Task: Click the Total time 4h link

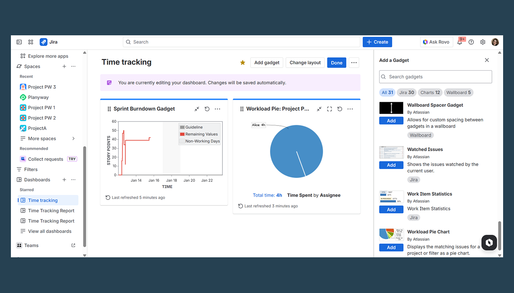Action: coord(268,195)
